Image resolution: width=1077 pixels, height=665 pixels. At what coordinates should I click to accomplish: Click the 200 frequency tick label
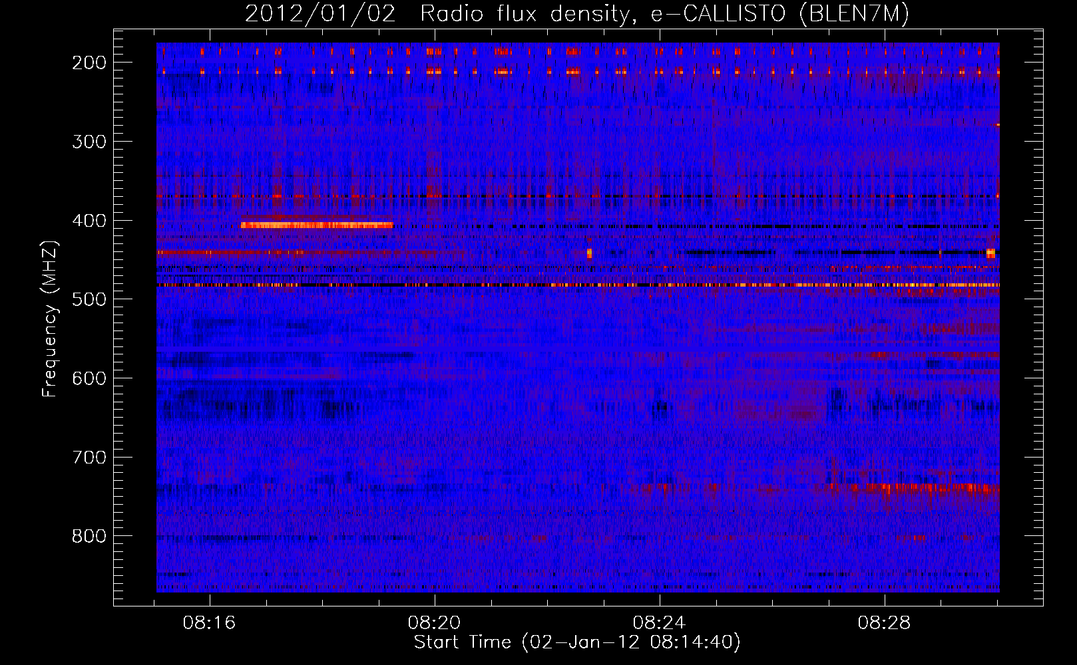89,63
